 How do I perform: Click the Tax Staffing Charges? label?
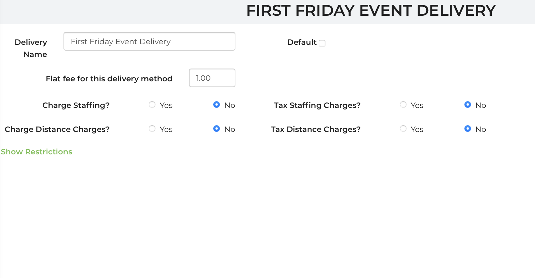coord(317,105)
